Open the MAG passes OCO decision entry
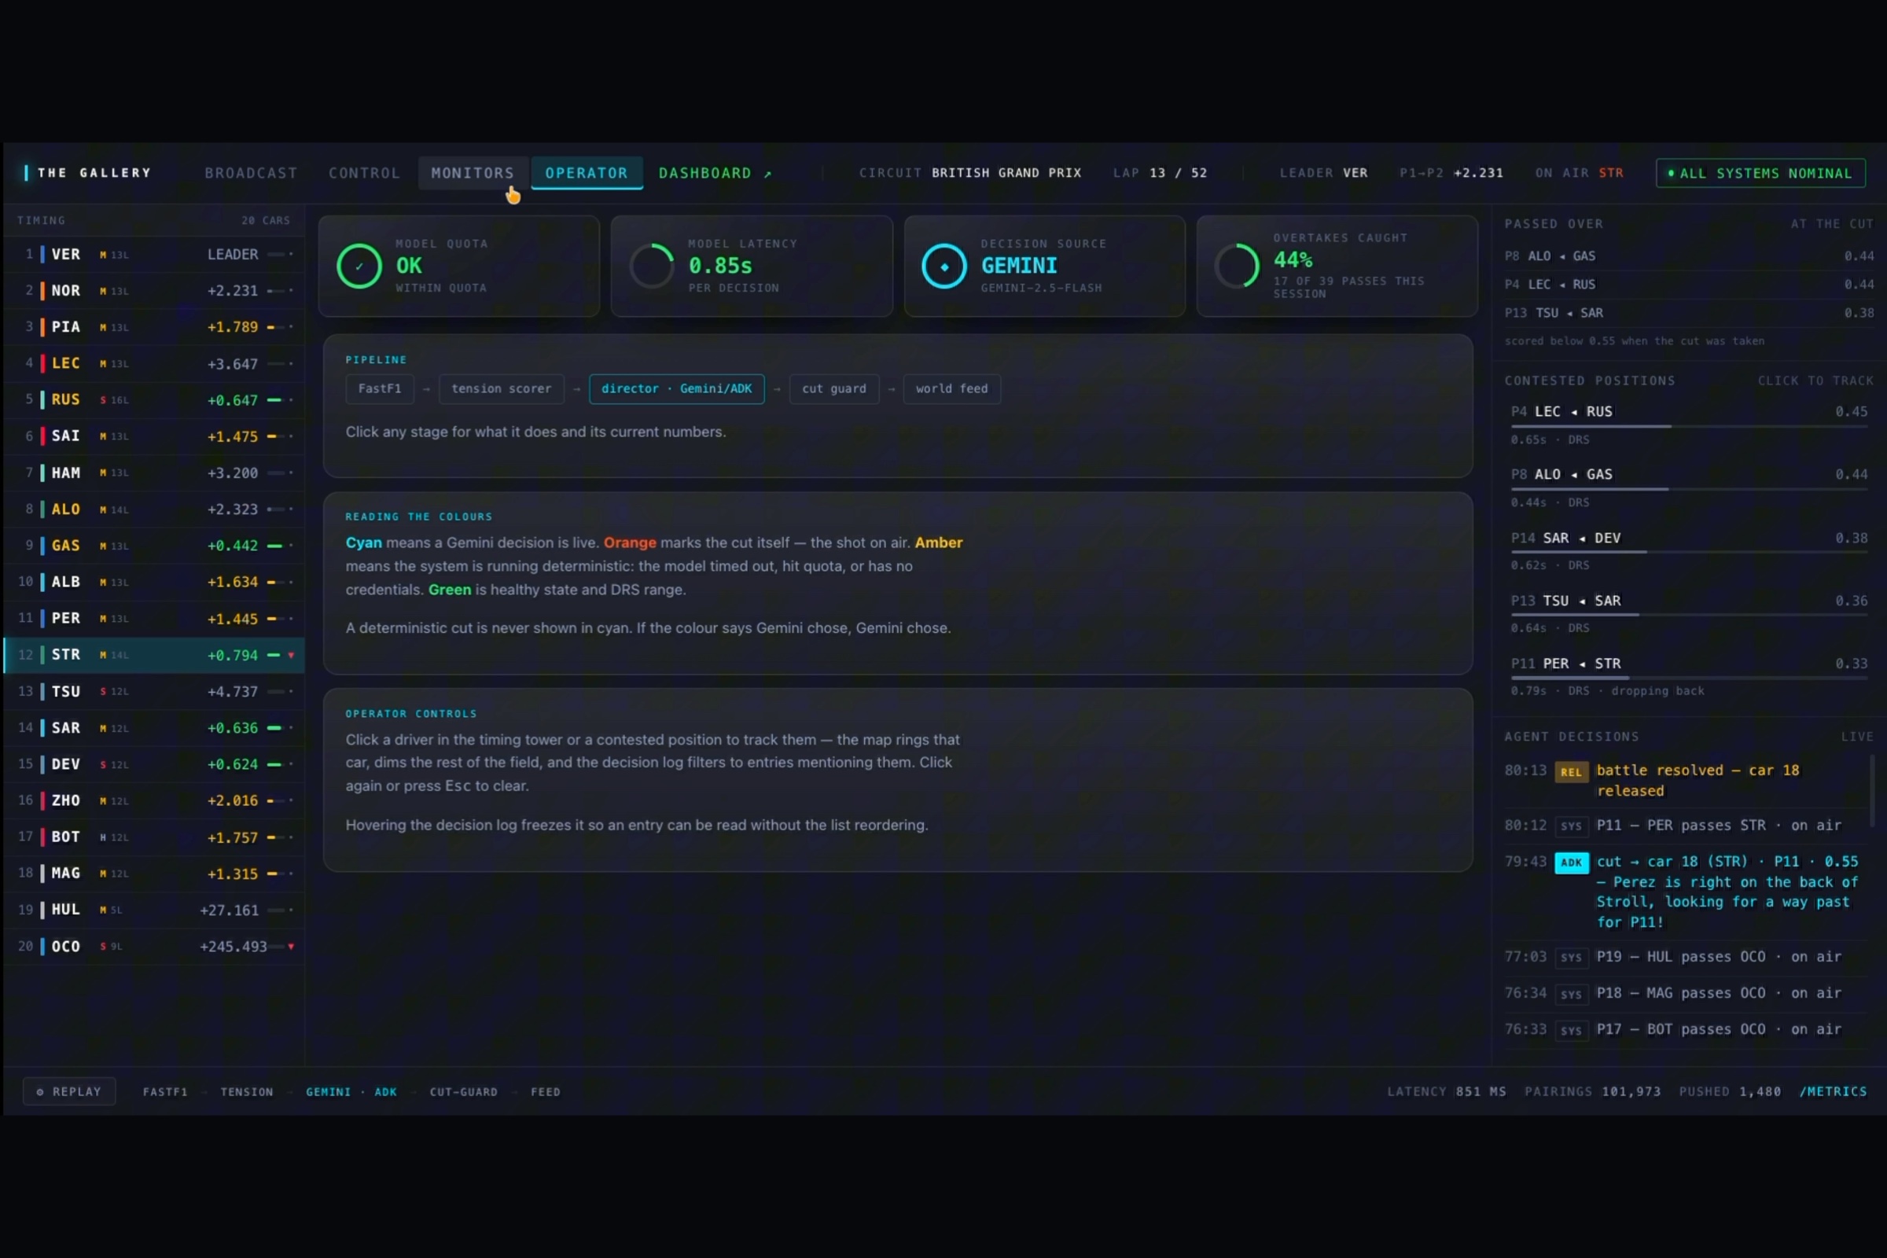 tap(1685, 993)
